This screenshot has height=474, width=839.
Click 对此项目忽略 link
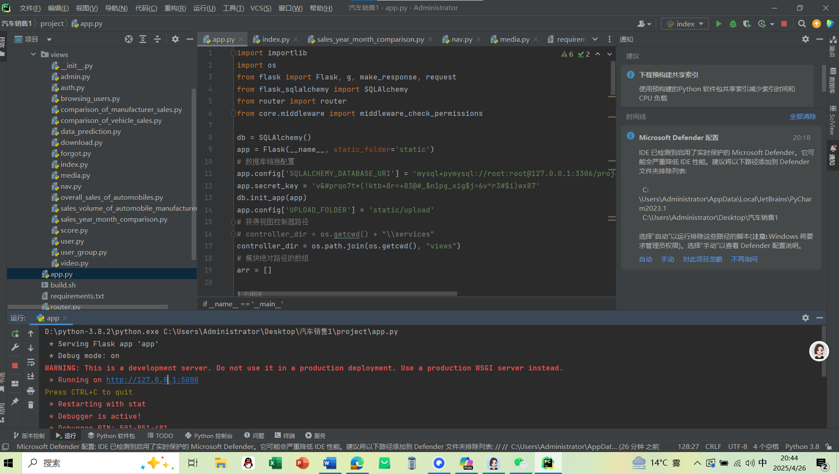click(x=702, y=259)
